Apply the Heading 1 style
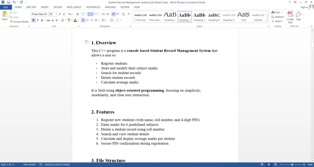This screenshot has width=314, height=167. tap(170, 17)
